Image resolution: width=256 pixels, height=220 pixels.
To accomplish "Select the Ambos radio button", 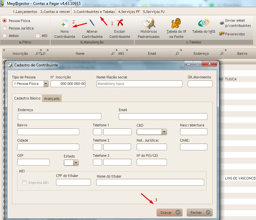I will tap(5, 36).
